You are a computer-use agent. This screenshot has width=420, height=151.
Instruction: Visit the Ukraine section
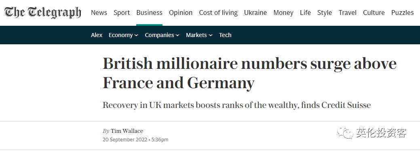pyautogui.click(x=255, y=12)
